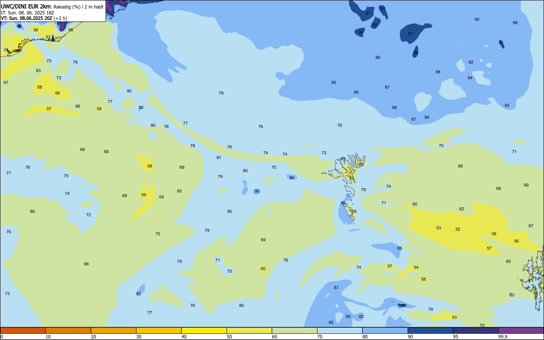Viewport: 544px width, 340px height.
Task: Select the 90–95 dark blue legend swatch
Action: (430, 330)
